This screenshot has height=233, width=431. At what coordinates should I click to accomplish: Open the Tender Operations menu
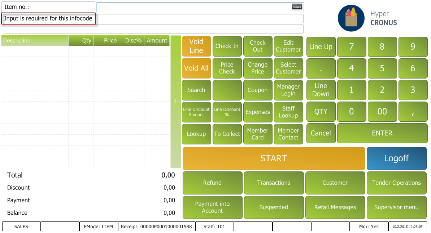pyautogui.click(x=396, y=183)
